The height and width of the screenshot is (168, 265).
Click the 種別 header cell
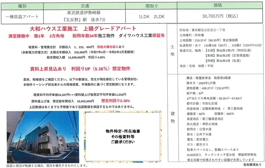(x=22, y=6)
